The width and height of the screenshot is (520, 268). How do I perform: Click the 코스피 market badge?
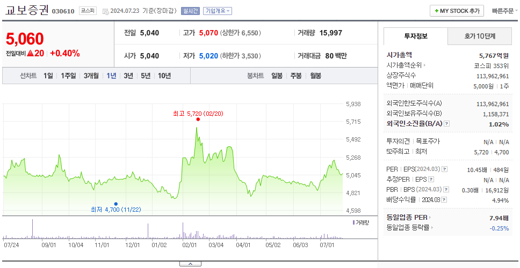[88, 11]
